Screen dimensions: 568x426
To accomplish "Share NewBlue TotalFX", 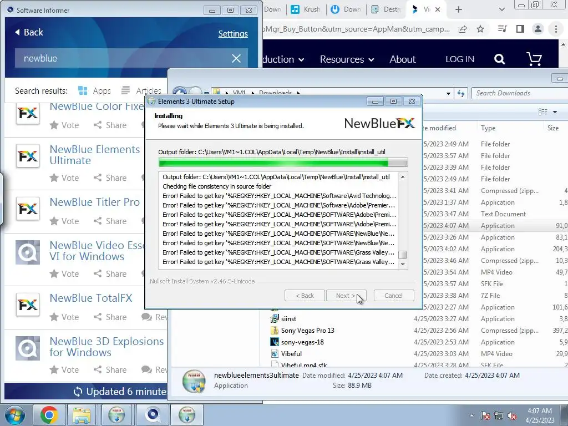I will (110, 317).
